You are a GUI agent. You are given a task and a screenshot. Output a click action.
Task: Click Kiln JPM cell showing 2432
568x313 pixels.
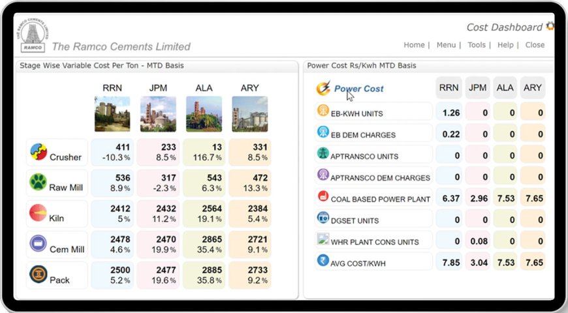tap(158, 213)
